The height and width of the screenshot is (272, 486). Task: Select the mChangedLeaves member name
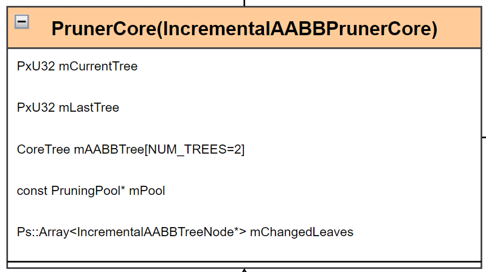(x=302, y=232)
